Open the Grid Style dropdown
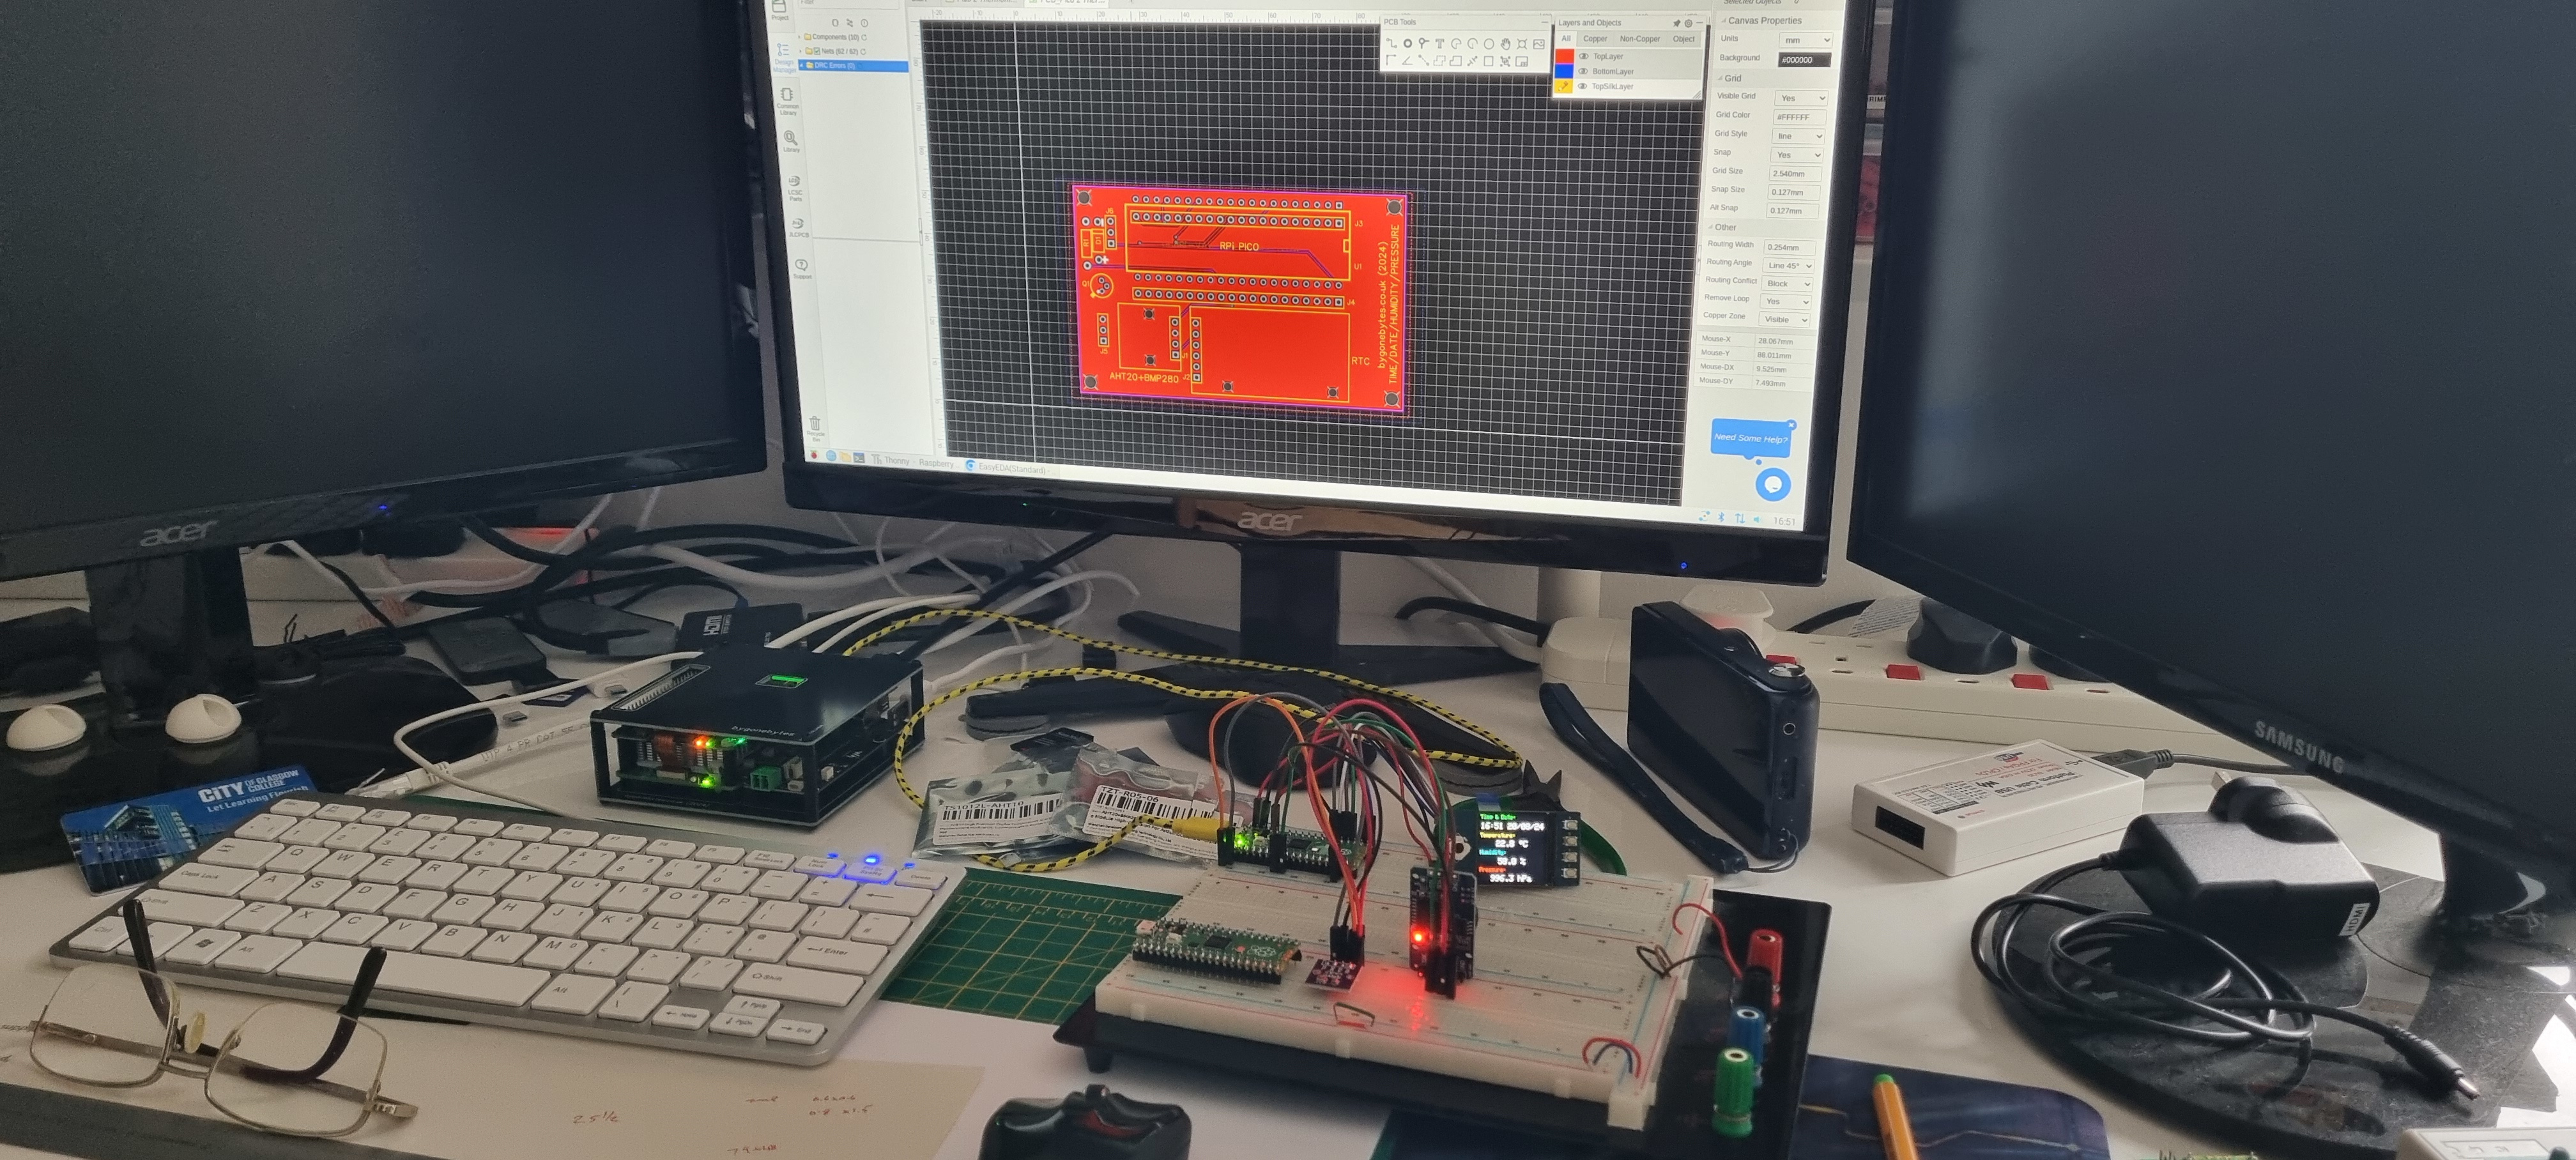This screenshot has width=2576, height=1160. point(1799,136)
